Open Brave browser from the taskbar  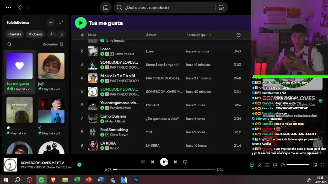[x=53, y=180]
